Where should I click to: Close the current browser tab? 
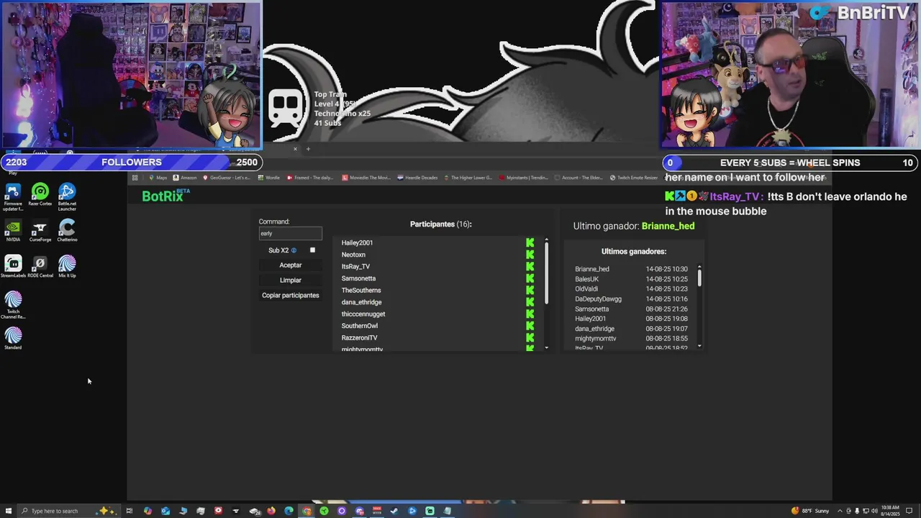click(295, 149)
